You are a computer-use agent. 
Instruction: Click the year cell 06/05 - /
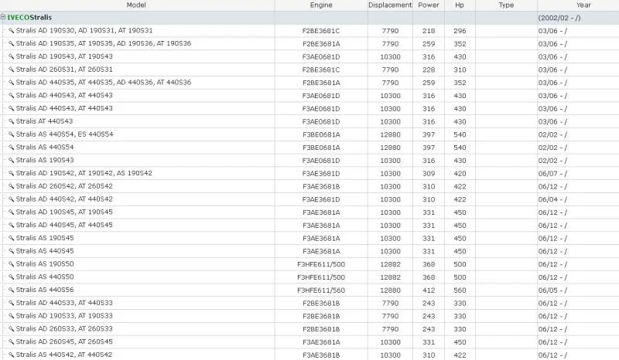[x=552, y=290]
